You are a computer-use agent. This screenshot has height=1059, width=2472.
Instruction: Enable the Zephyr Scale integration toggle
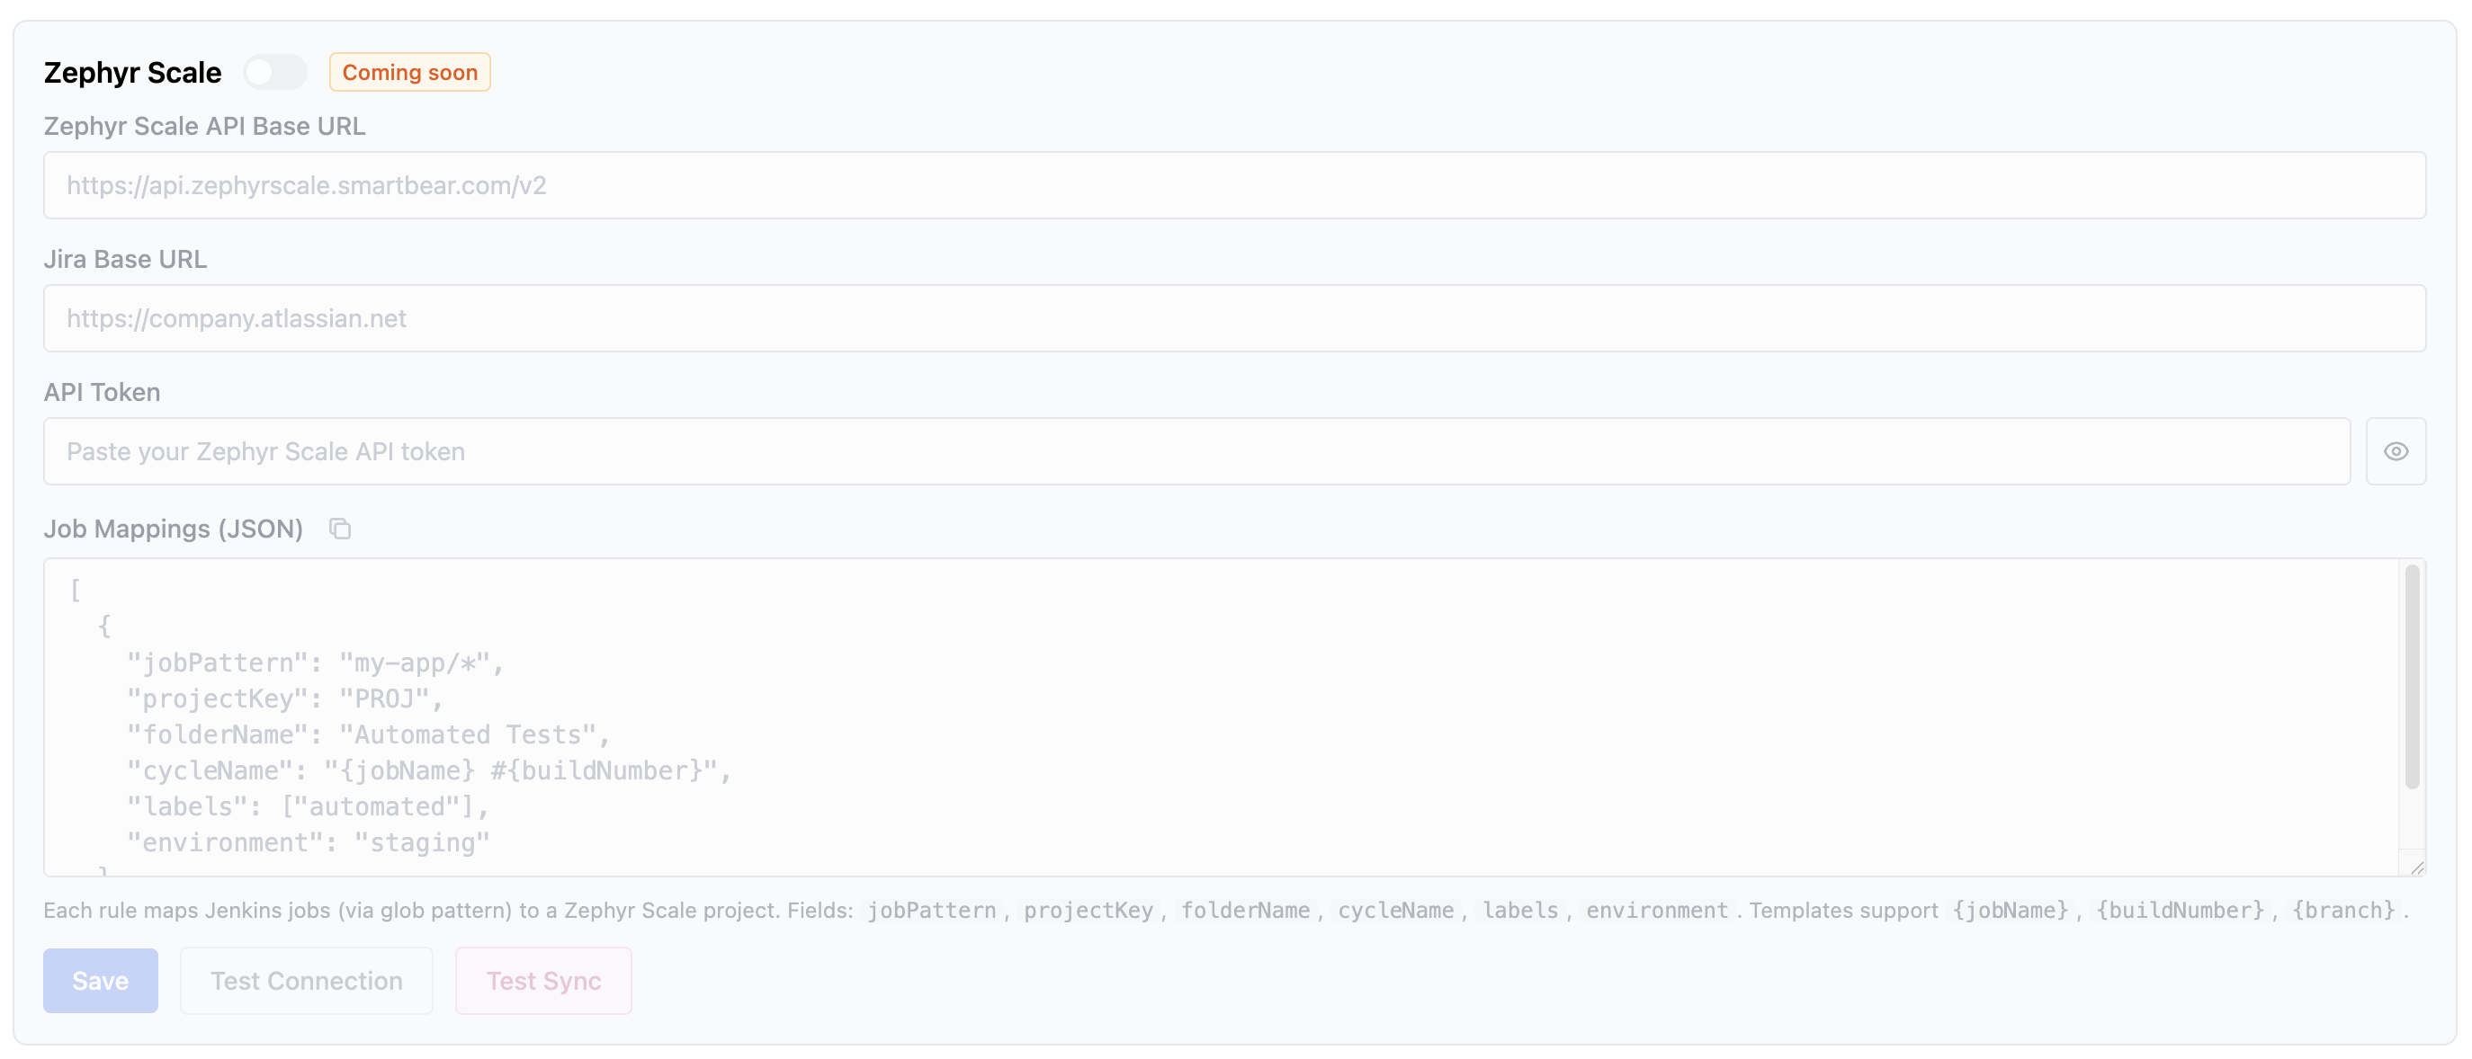[x=275, y=71]
